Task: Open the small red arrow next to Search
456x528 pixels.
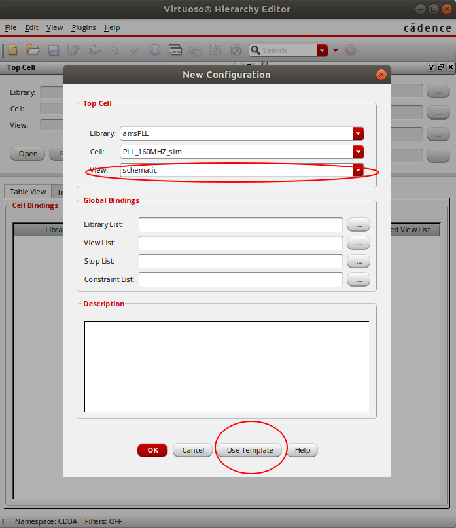Action: 336,50
